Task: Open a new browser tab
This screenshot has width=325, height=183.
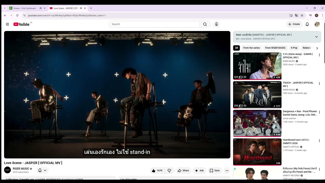Action: 91,8
